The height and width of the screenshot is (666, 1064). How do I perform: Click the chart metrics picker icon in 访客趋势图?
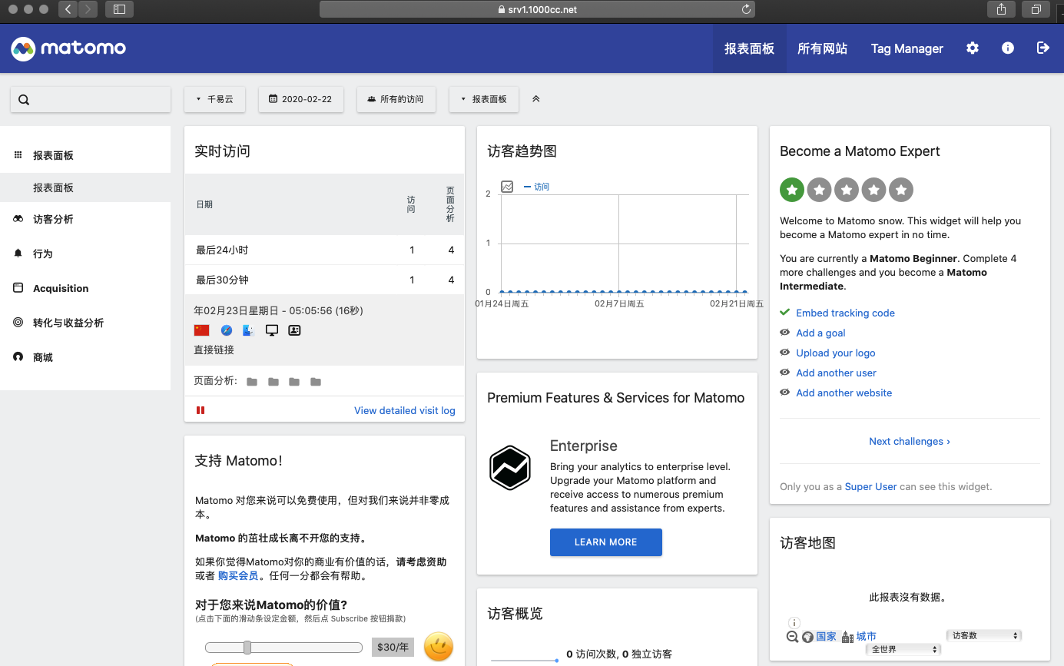[x=507, y=187]
